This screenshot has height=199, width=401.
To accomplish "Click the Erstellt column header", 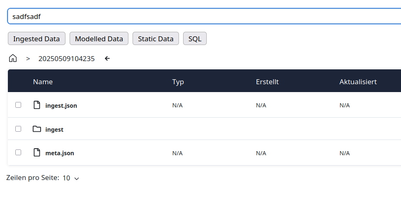I will [x=267, y=82].
